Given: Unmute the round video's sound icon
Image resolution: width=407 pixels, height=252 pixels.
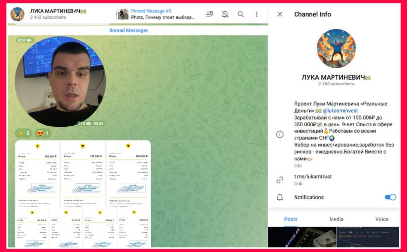Looking at the screenshot, I should 29,40.
